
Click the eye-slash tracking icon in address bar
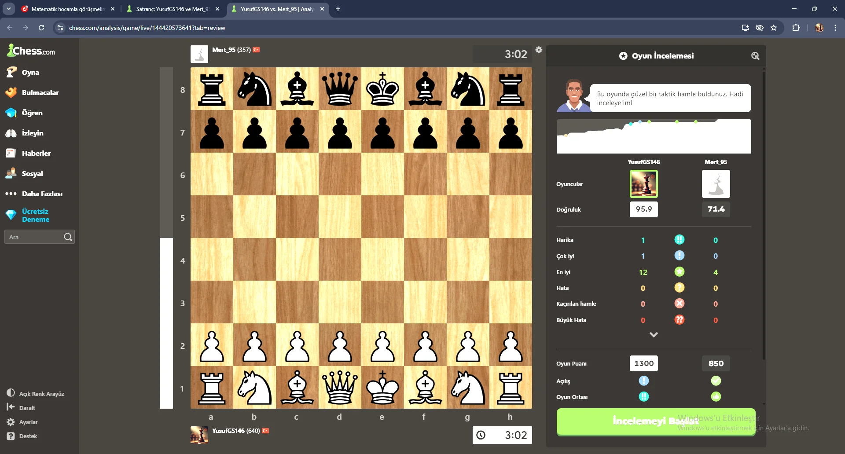[760, 28]
